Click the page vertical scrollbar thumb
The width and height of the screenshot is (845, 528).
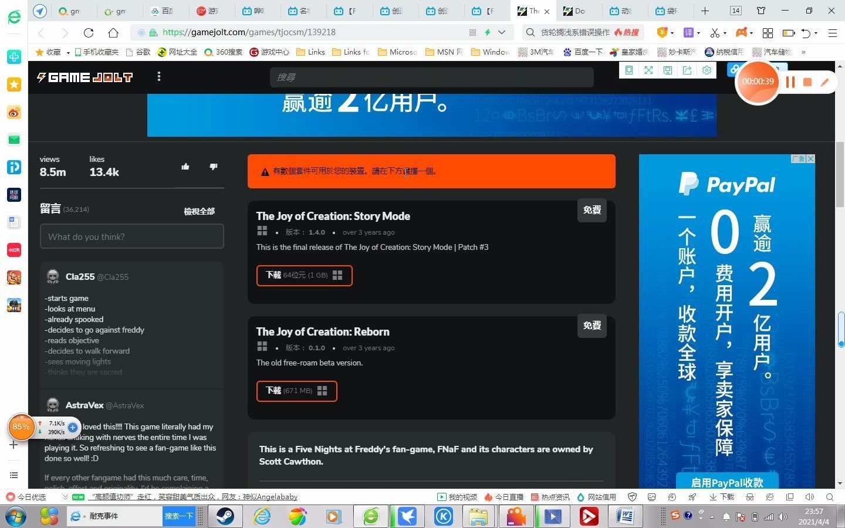840,174
